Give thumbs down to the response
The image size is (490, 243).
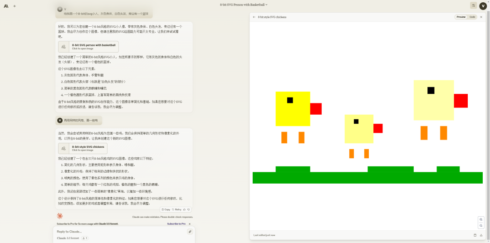pos(189,209)
